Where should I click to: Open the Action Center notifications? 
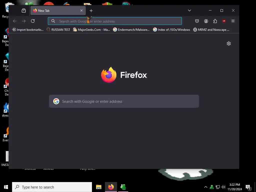(x=248, y=187)
